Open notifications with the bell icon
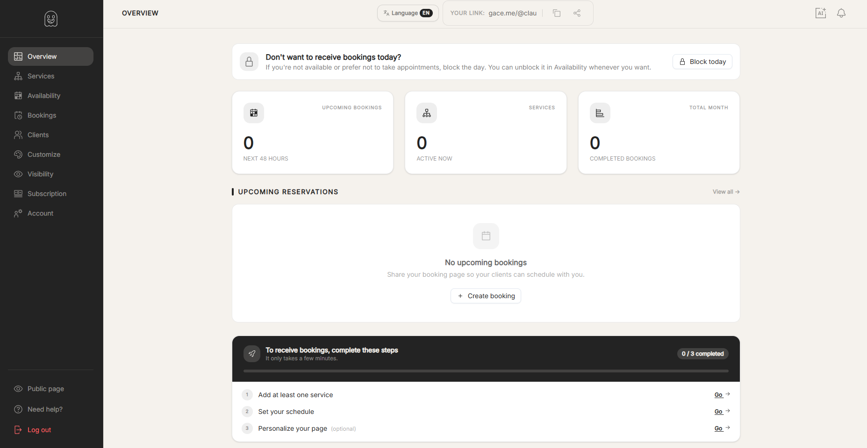Image resolution: width=867 pixels, height=448 pixels. pyautogui.click(x=841, y=13)
